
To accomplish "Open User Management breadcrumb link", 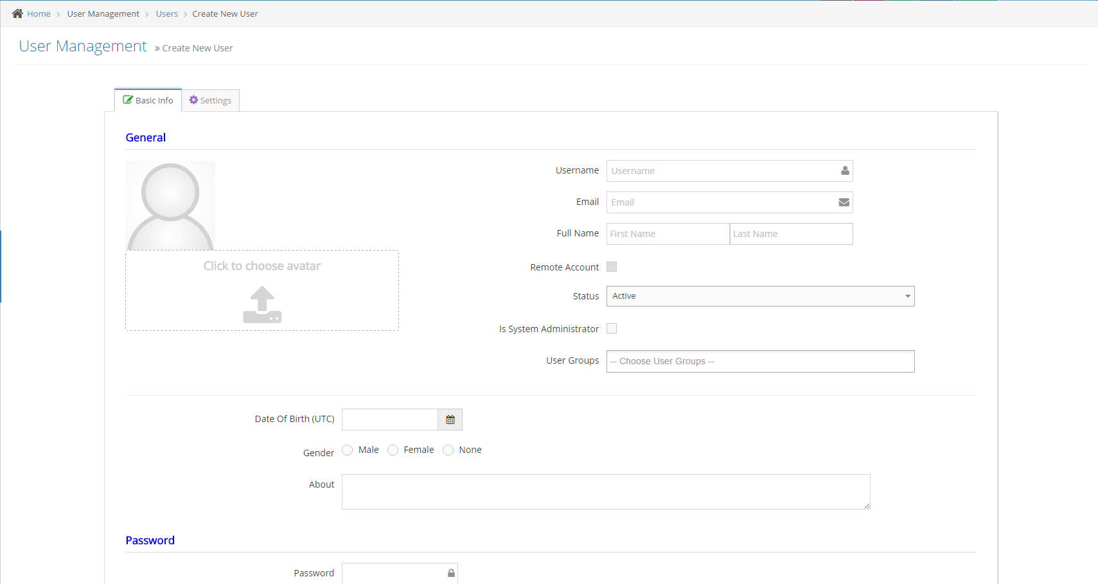I will [103, 13].
